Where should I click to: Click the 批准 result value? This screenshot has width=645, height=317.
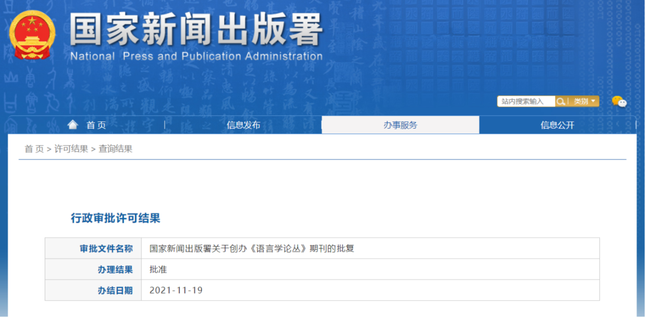158,269
